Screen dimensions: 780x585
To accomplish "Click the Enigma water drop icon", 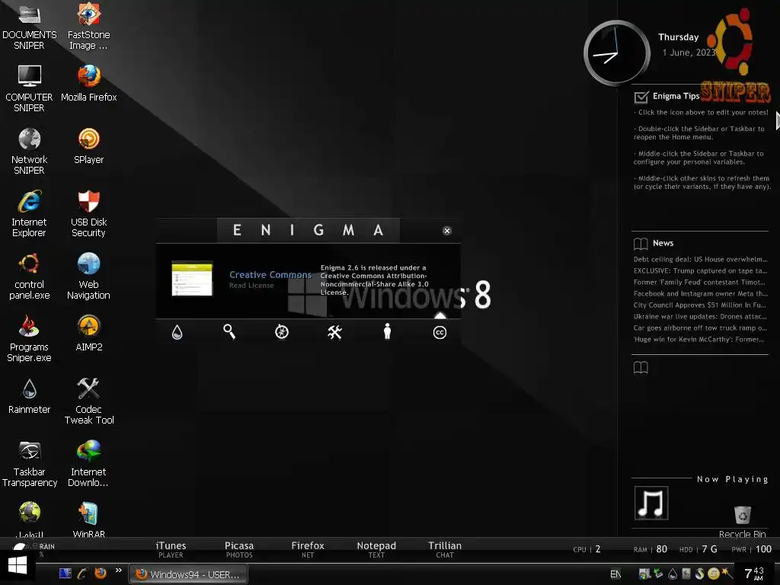I will (177, 332).
